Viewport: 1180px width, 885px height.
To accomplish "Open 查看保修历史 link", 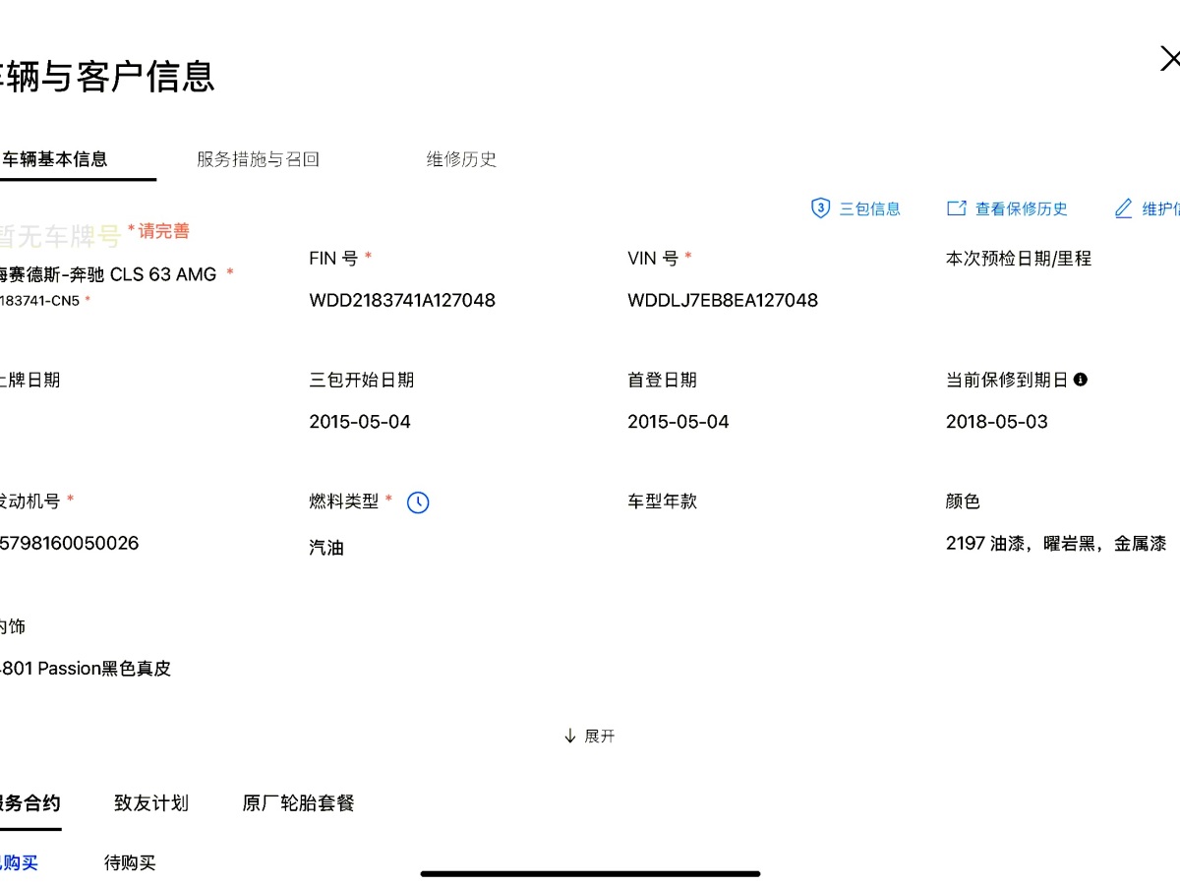I will point(1021,208).
